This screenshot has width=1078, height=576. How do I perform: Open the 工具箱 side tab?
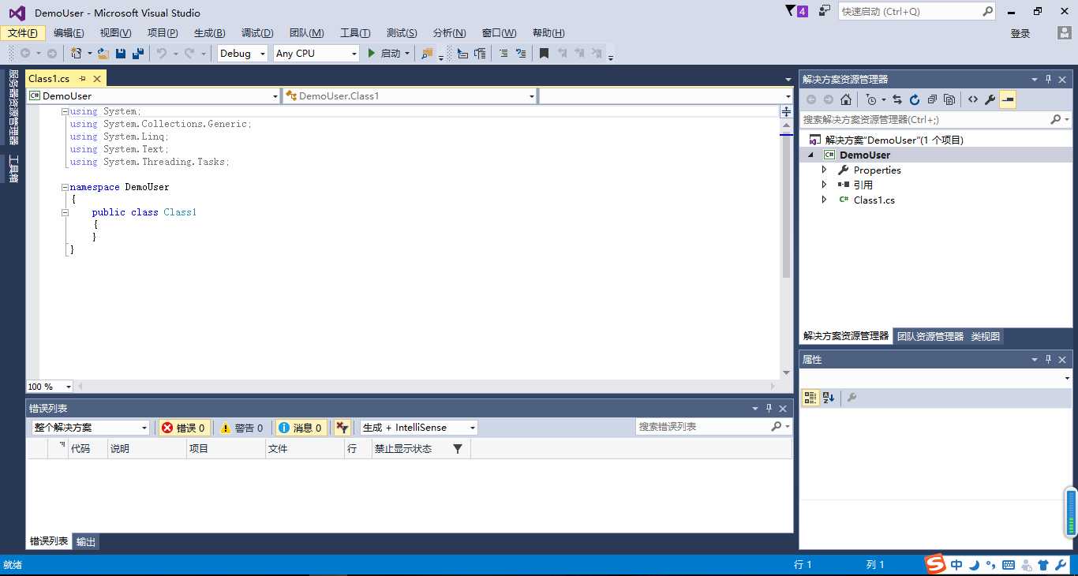[x=13, y=168]
